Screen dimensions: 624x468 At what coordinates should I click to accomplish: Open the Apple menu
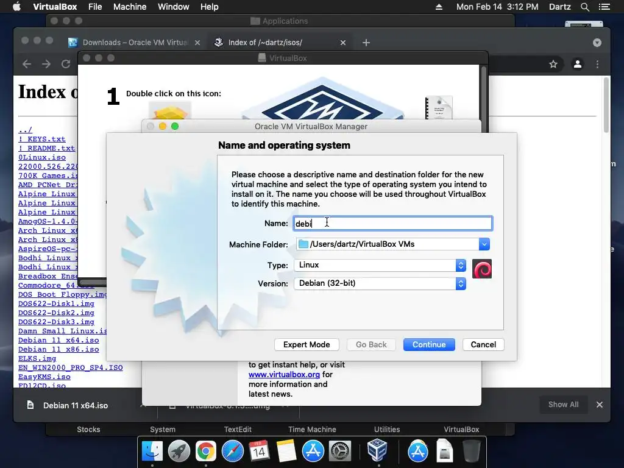[16, 7]
